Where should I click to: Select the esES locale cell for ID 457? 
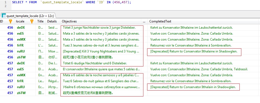[25, 69]
